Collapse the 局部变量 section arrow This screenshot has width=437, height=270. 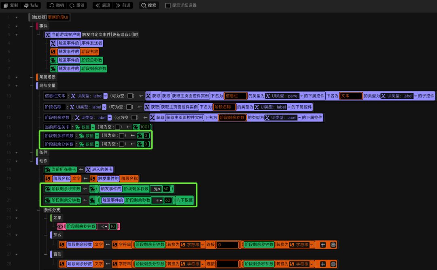[x=17, y=86]
